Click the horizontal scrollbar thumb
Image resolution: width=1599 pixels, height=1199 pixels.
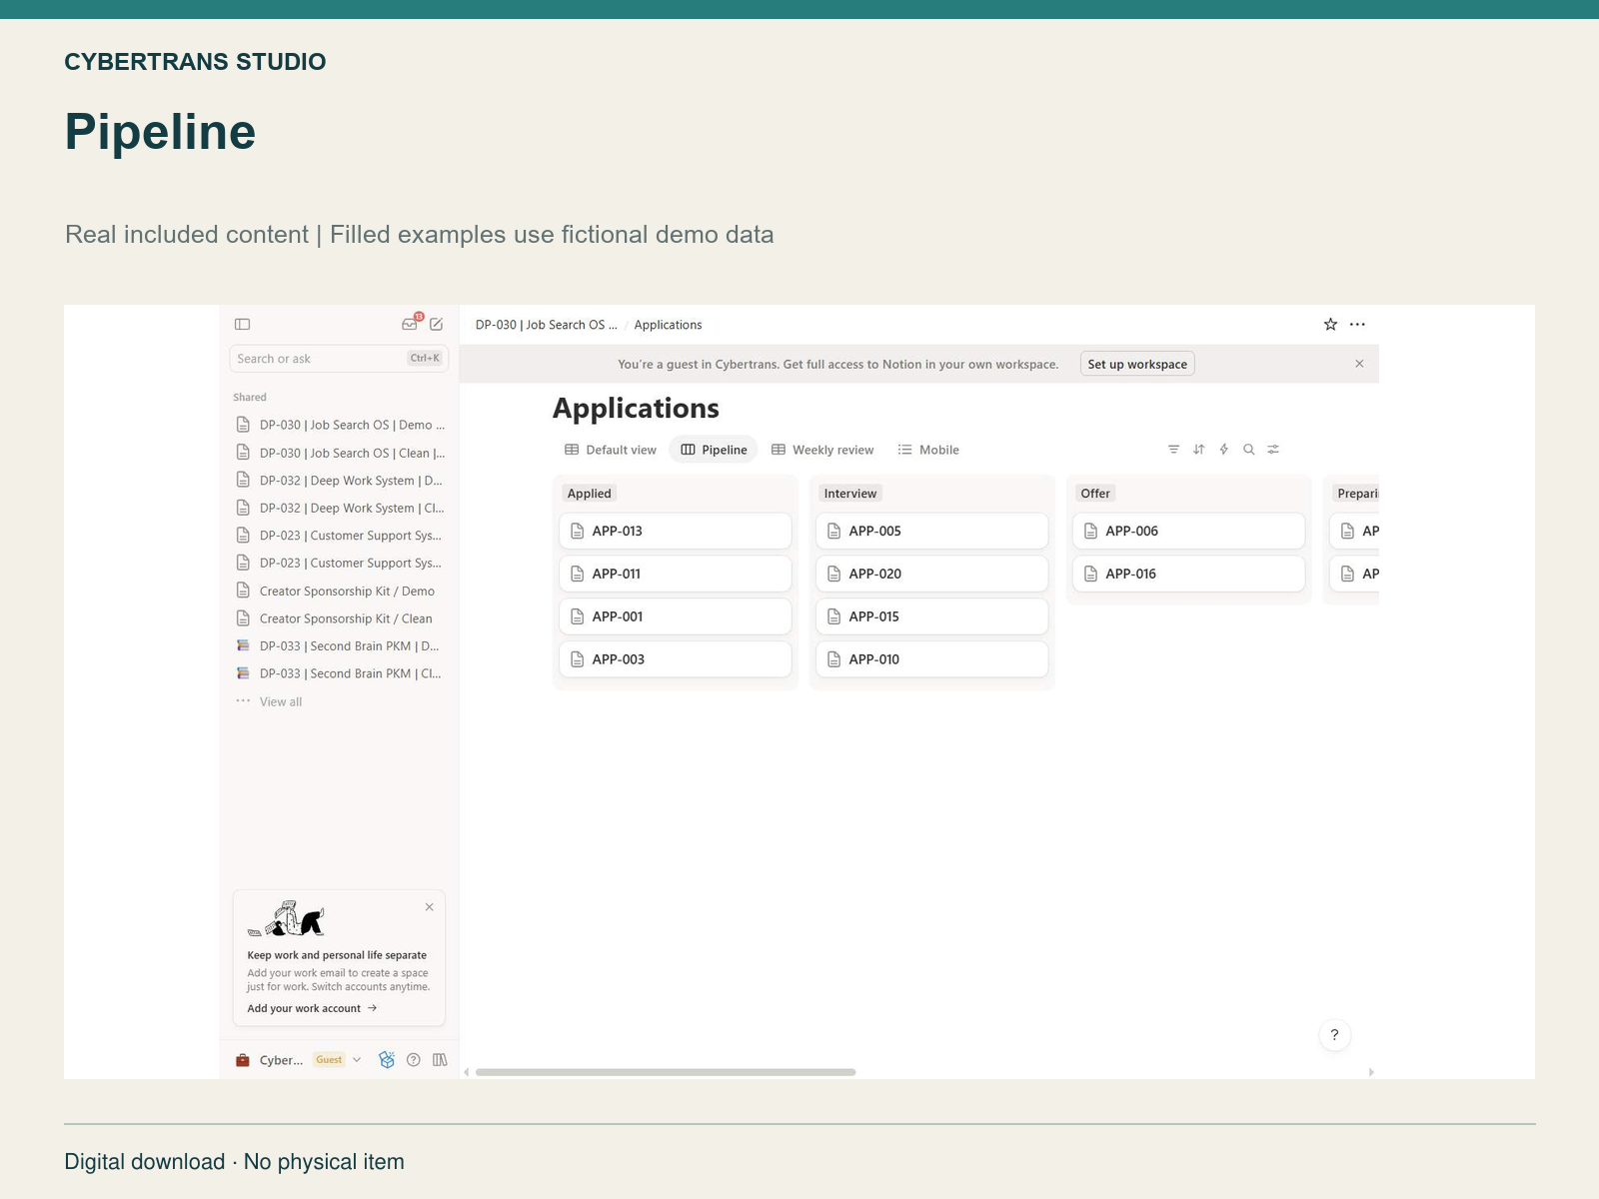pyautogui.click(x=666, y=1072)
